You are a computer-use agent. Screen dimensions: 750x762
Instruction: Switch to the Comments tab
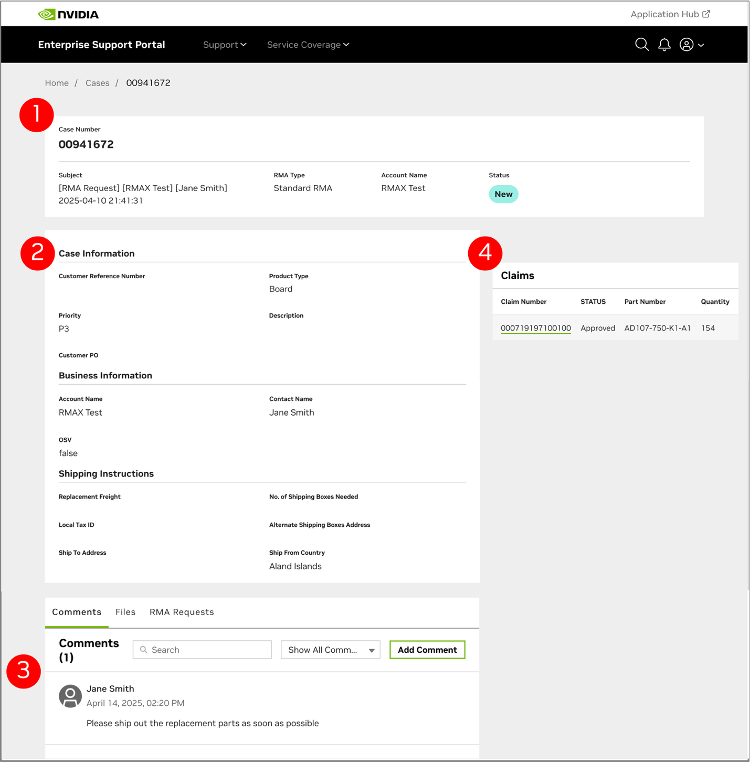pos(77,612)
